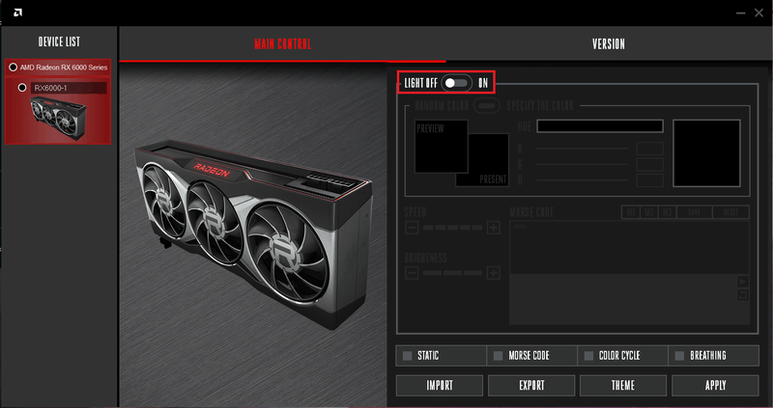Screen dimensions: 773x408
Task: Switch to the Version tab
Action: (609, 43)
